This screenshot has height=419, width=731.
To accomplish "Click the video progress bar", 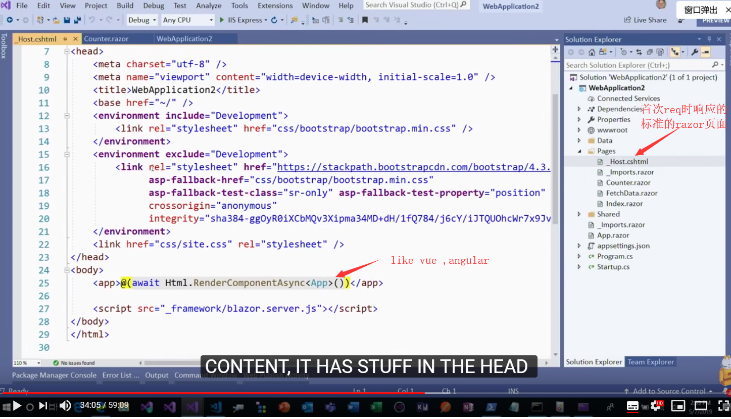I will pyautogui.click(x=365, y=393).
